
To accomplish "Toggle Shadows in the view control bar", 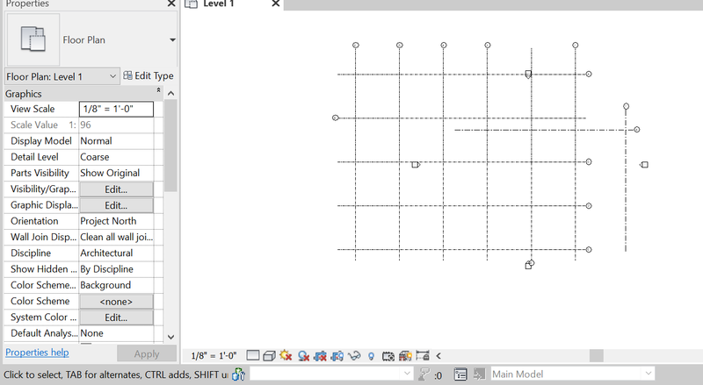I will pos(303,355).
